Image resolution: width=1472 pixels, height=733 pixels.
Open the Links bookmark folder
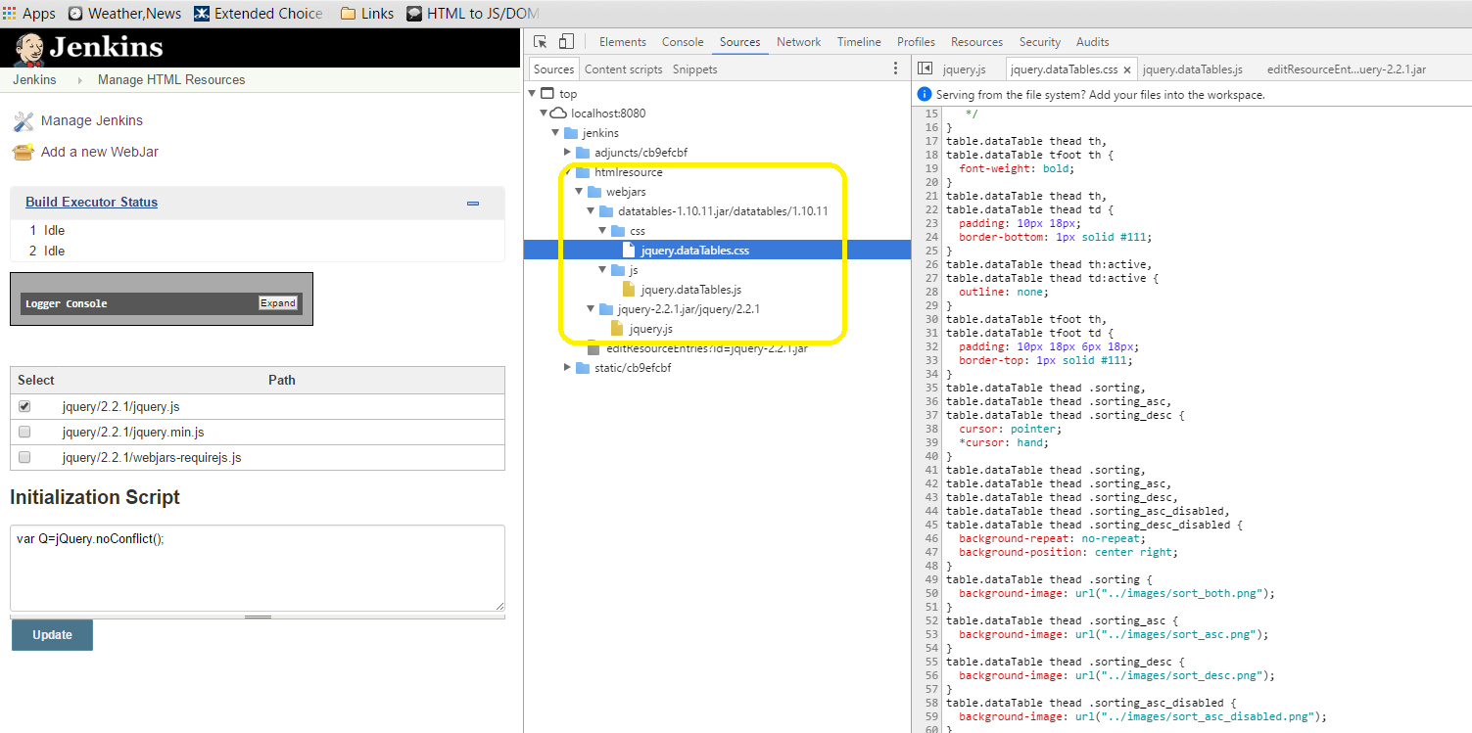point(367,14)
